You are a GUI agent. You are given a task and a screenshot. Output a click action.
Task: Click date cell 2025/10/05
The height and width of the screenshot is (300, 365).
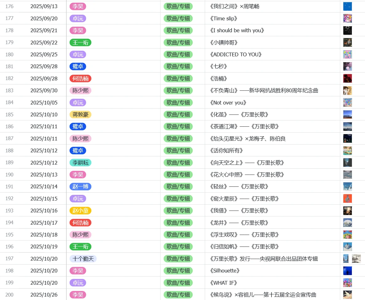pos(44,103)
